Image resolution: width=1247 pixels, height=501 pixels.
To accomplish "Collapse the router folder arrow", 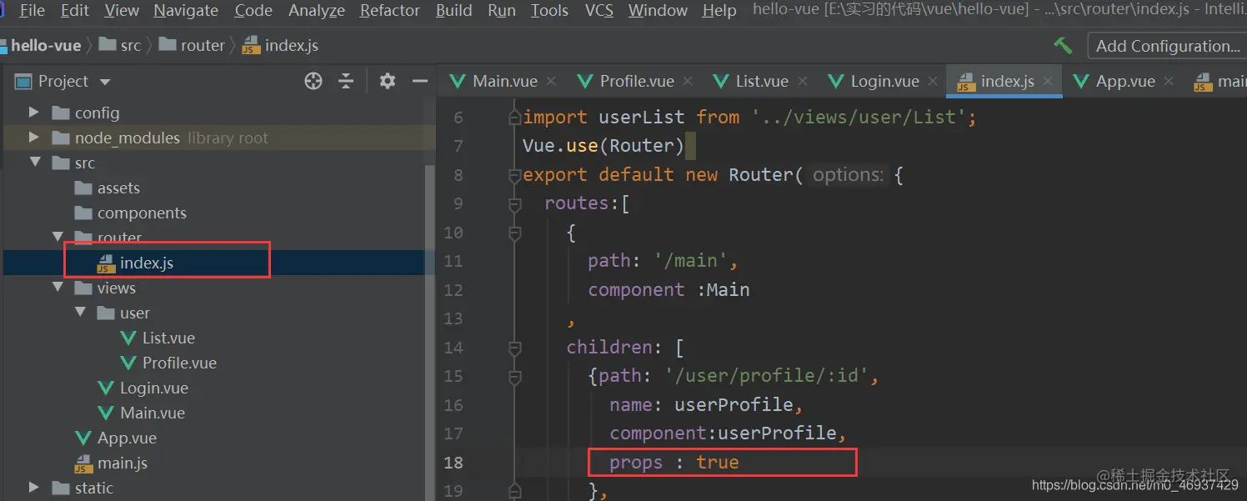I will point(58,238).
